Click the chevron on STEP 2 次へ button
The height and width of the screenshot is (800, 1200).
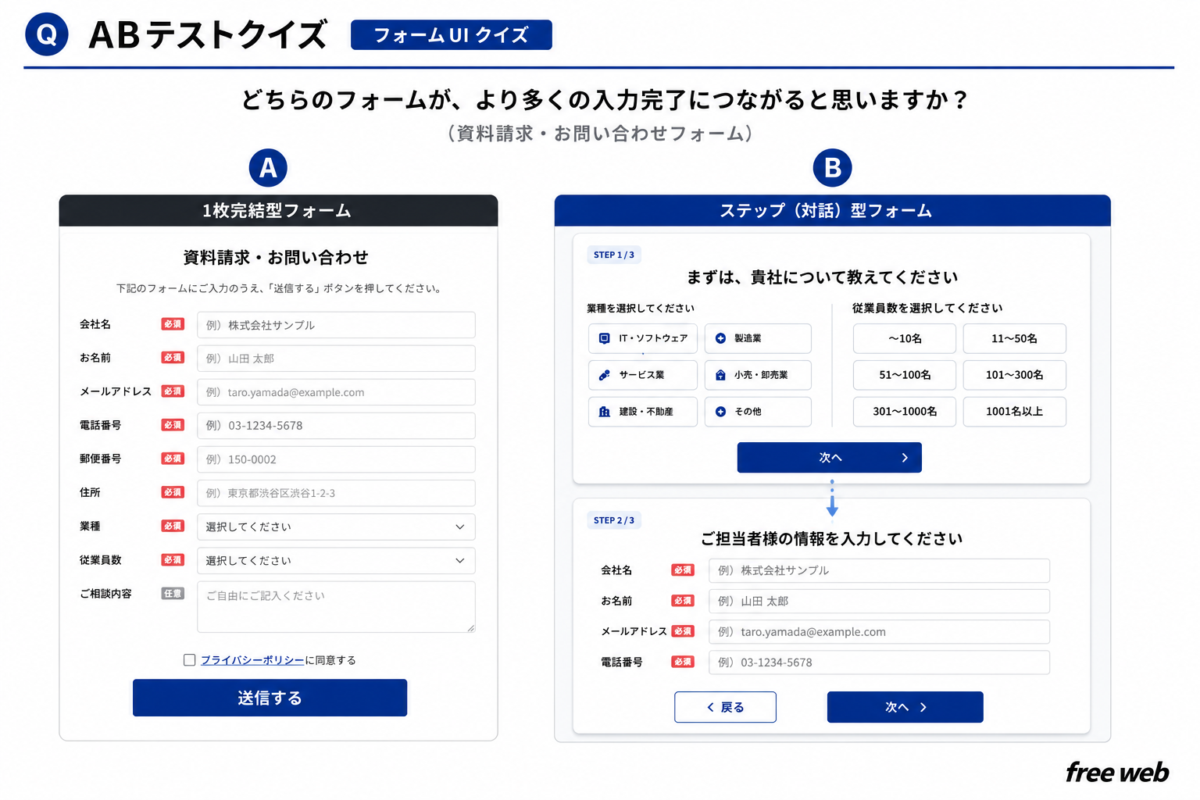(923, 707)
